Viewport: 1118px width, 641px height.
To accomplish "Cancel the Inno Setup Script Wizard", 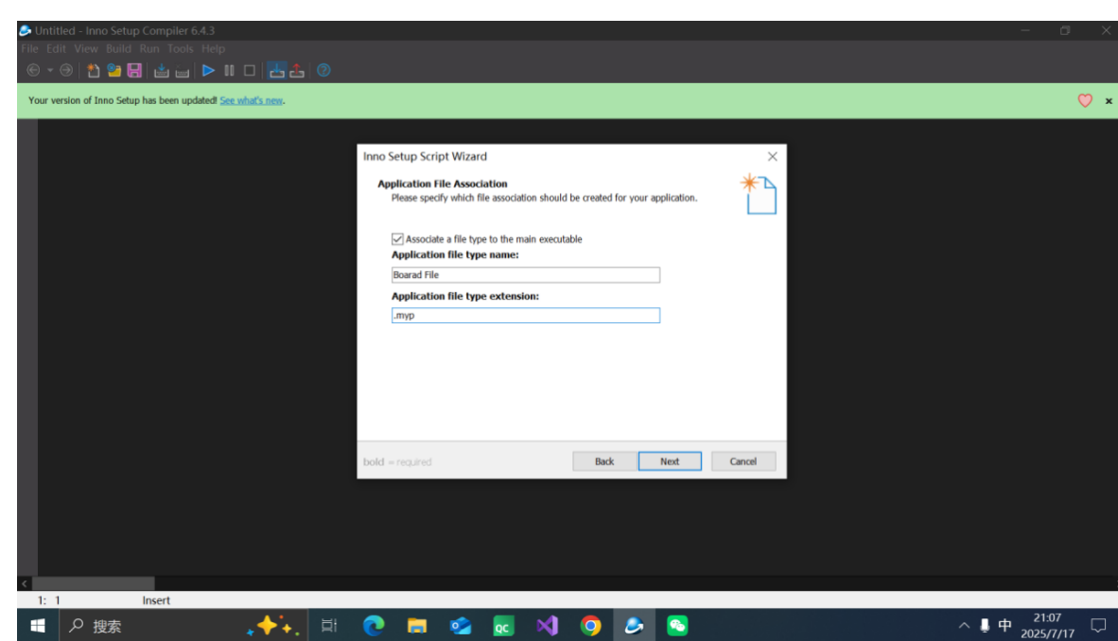I will coord(742,461).
